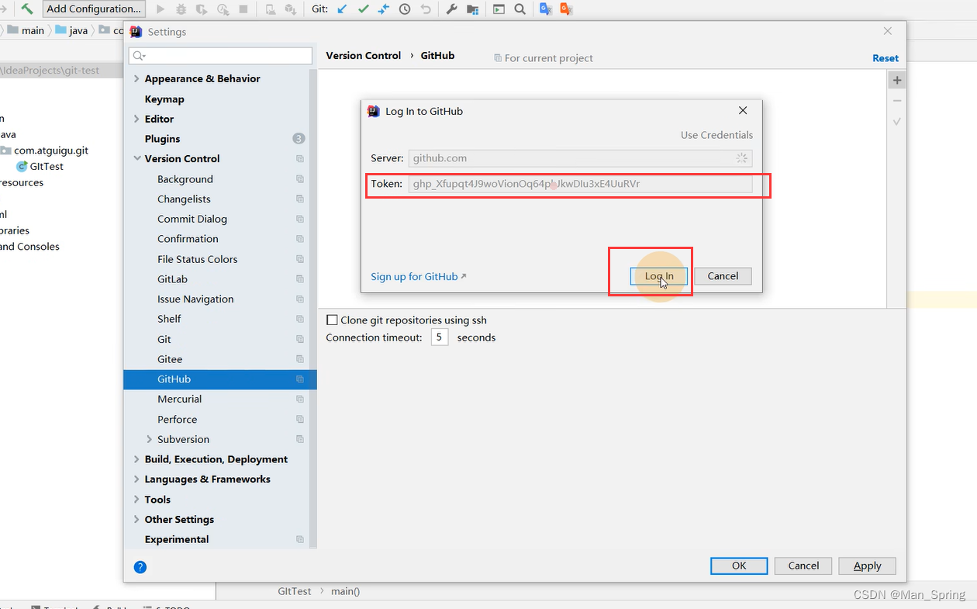
Task: Click the Profiler run icon
Action: click(223, 9)
